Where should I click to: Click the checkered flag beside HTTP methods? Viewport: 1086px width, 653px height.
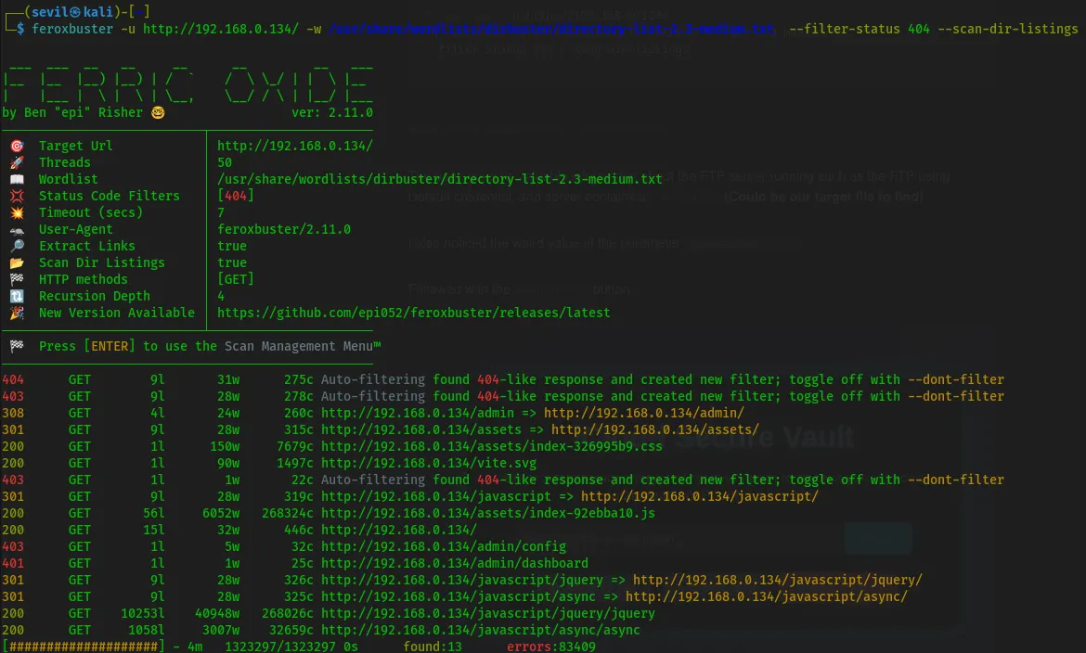tap(16, 280)
